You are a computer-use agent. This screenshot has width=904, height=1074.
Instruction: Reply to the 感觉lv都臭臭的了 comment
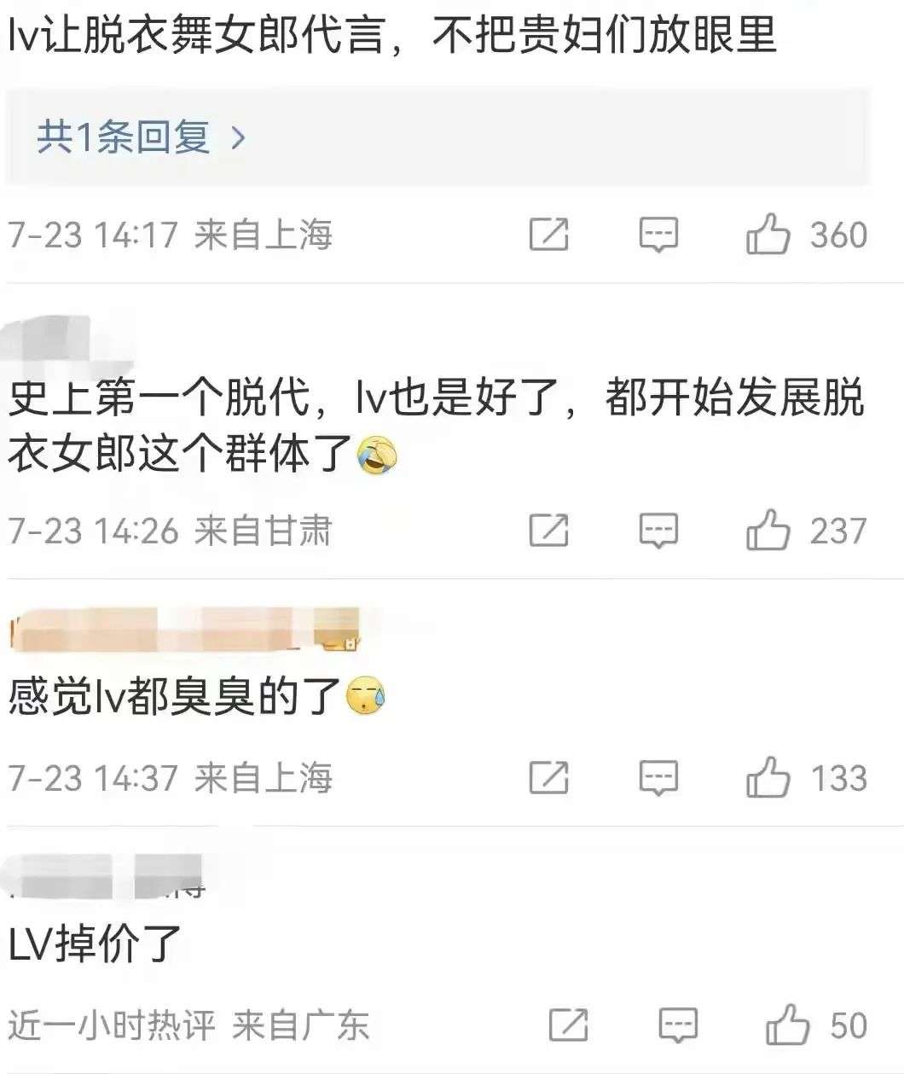(658, 777)
